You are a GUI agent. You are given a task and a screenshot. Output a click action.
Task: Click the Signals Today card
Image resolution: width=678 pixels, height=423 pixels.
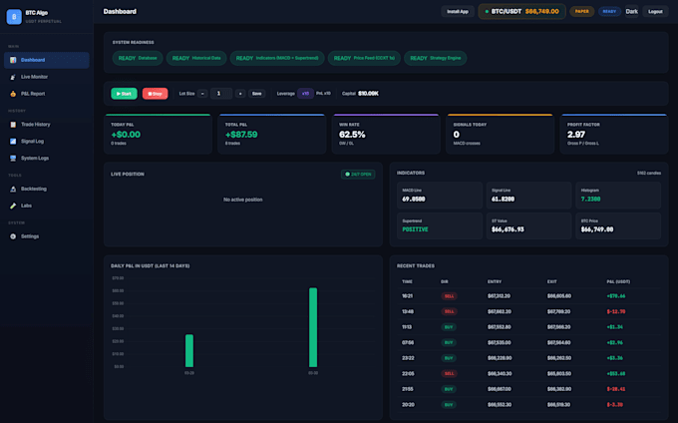500,134
